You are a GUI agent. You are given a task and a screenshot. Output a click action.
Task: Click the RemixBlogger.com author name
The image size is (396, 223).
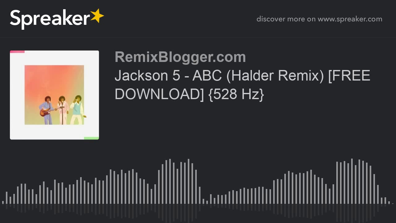pos(180,57)
